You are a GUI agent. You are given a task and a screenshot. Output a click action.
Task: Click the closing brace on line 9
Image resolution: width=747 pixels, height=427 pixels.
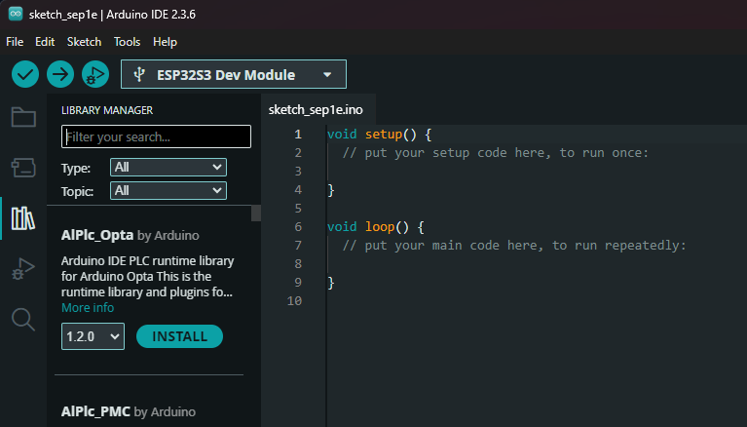[331, 283]
